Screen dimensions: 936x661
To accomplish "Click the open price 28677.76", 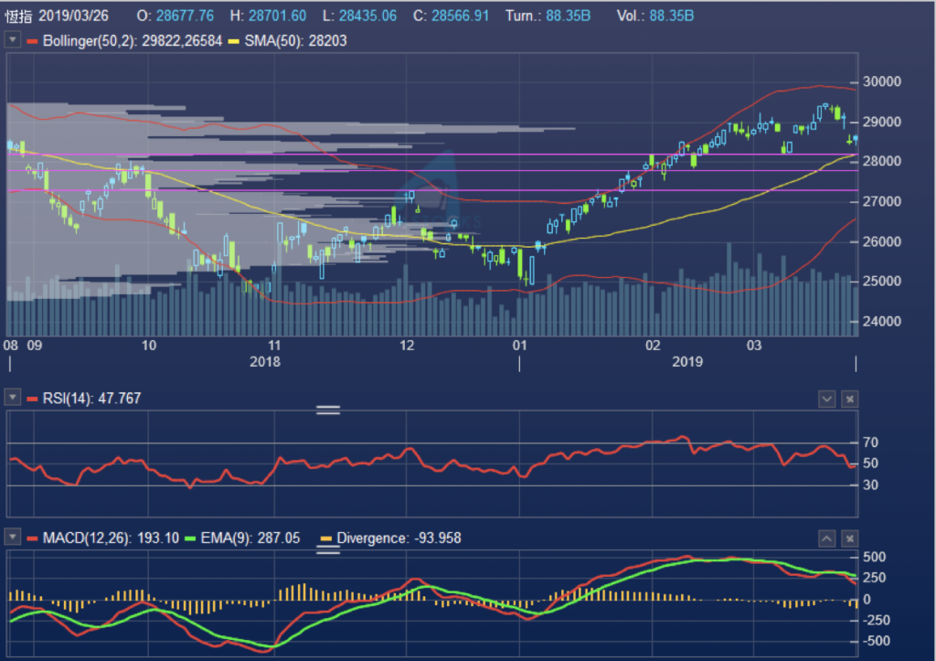I will (185, 16).
